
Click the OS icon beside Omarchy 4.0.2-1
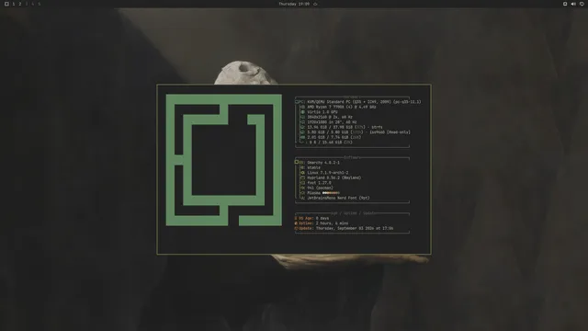pyautogui.click(x=297, y=162)
